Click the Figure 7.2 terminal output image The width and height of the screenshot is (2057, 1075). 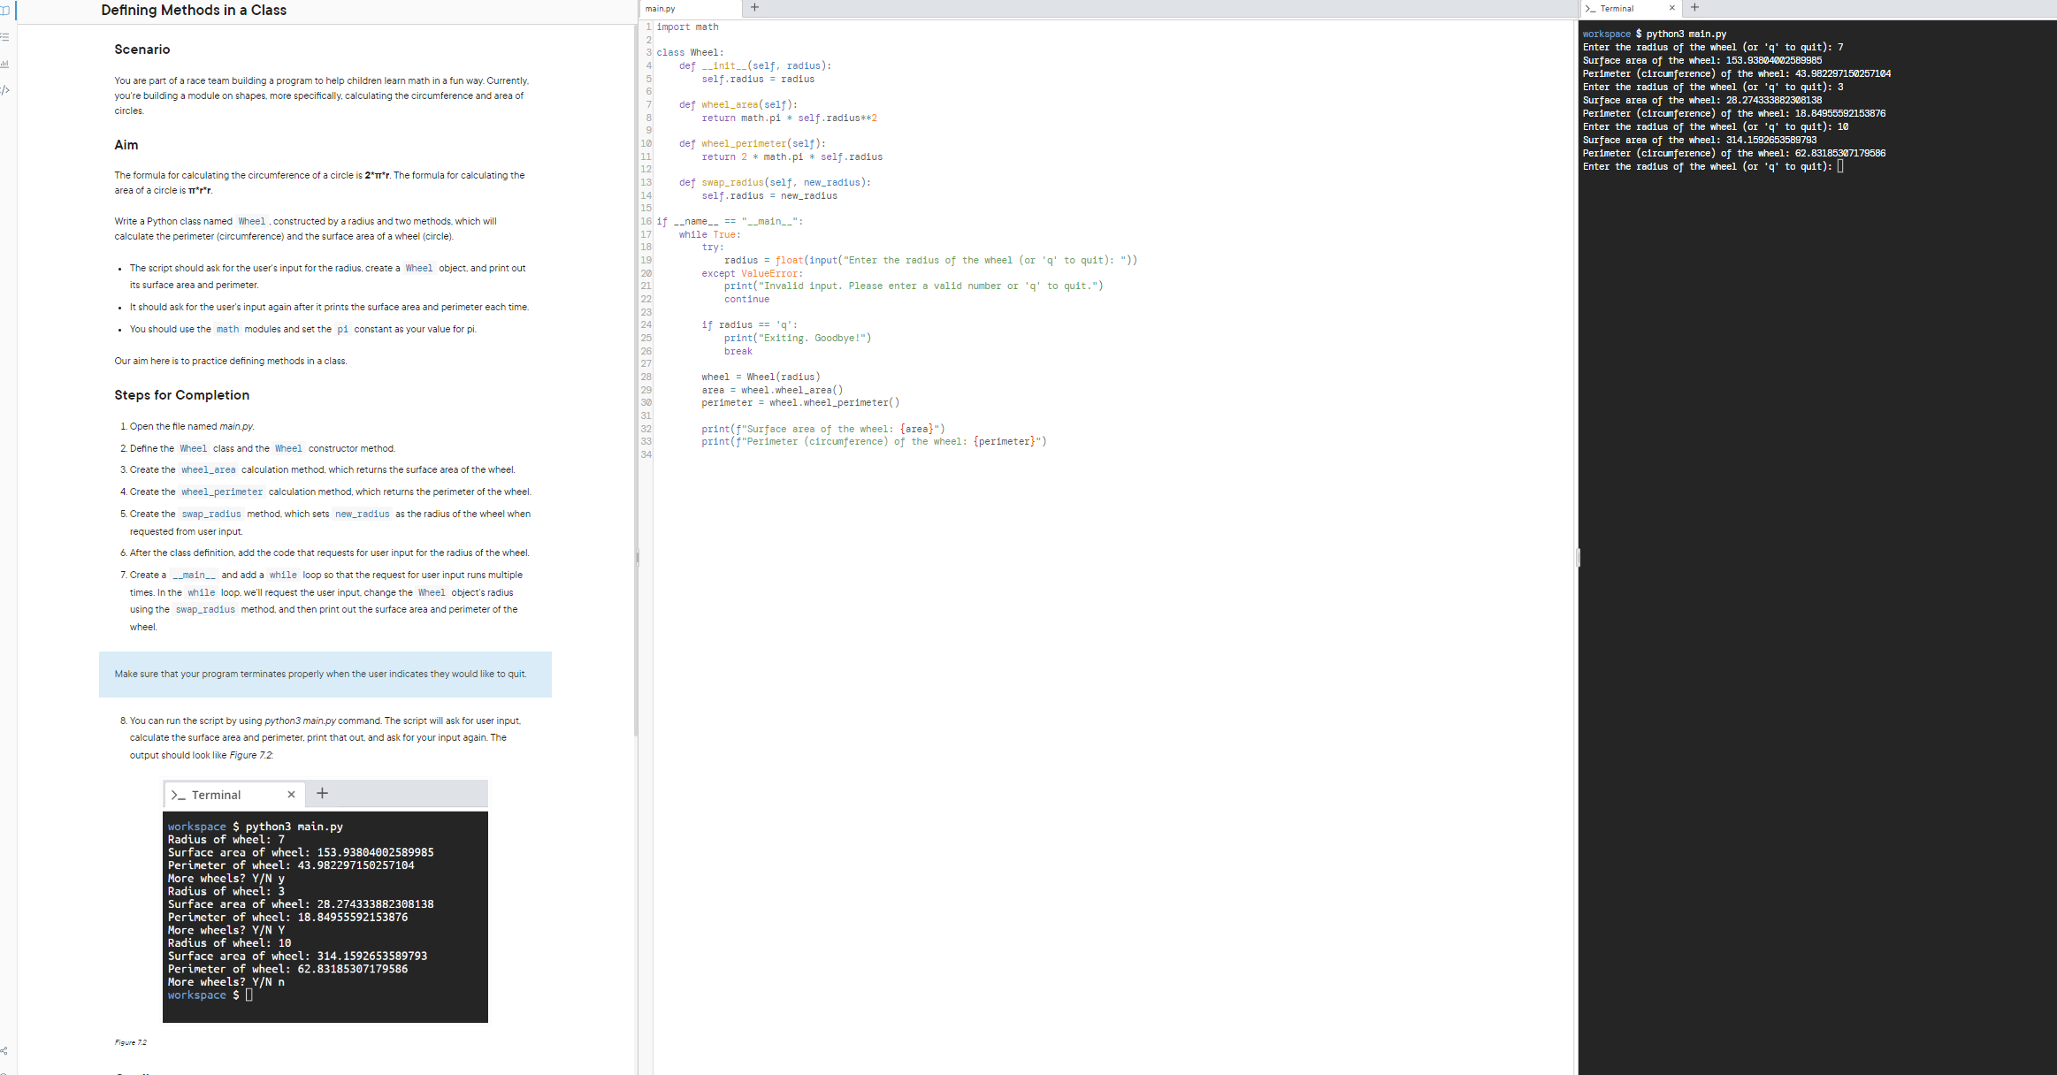[x=325, y=902]
